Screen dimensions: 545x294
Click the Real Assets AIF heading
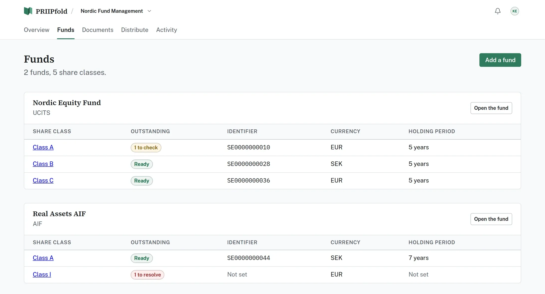coord(59,214)
